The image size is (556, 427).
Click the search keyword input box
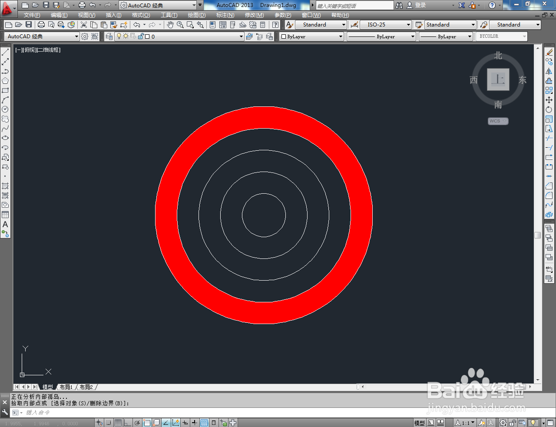(x=355, y=5)
